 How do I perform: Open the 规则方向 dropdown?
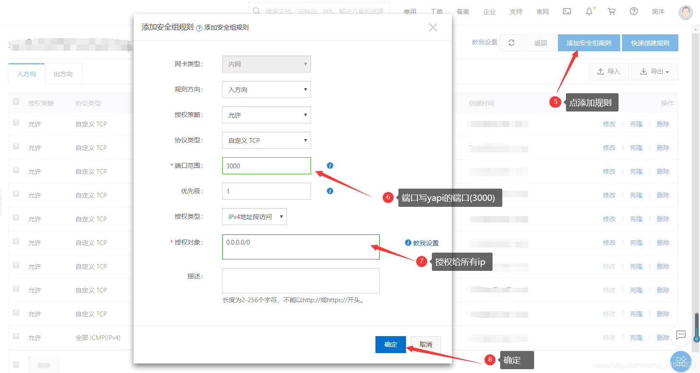(266, 89)
